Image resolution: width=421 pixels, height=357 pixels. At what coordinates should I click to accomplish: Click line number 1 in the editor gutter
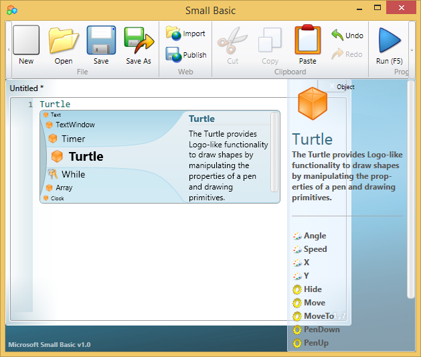click(x=31, y=104)
